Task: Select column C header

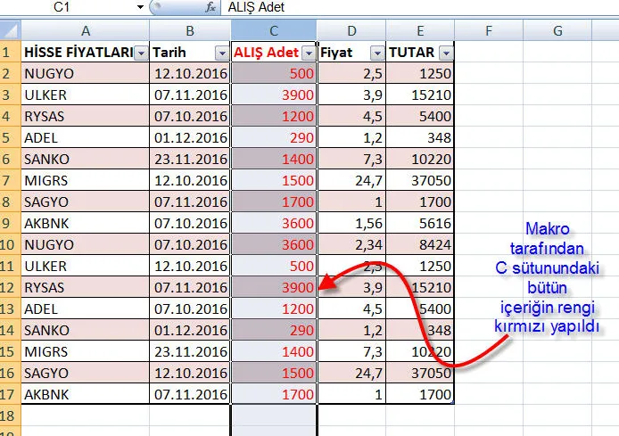Action: [x=274, y=30]
